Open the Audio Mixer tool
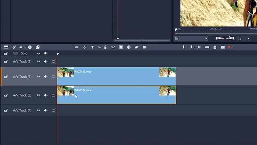The height and width of the screenshot is (145, 257). pos(76,47)
